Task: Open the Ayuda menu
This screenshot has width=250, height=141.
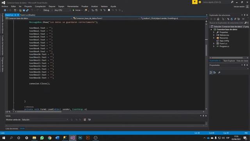Action: 113,6
